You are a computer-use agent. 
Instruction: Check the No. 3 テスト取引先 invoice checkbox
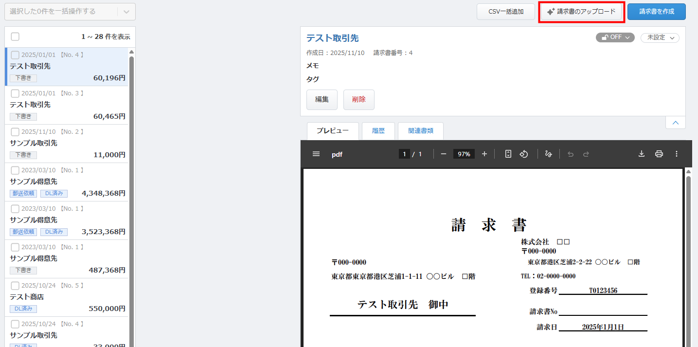tap(15, 93)
